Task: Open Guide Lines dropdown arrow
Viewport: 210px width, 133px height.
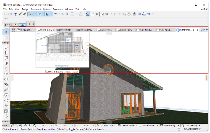Action: click(x=35, y=14)
